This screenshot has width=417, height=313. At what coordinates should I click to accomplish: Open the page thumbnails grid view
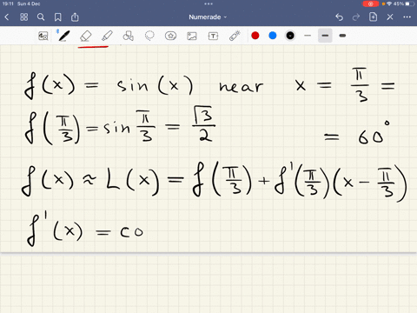(23, 17)
